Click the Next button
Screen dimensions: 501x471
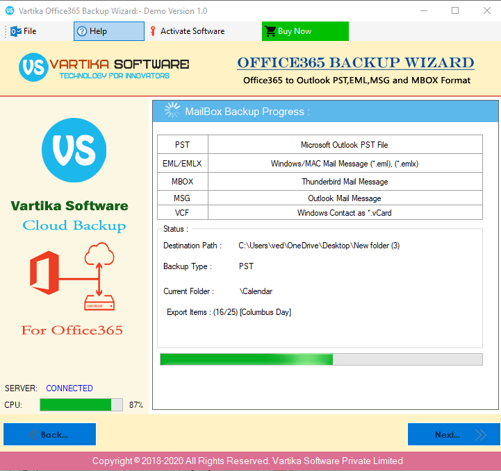click(454, 434)
